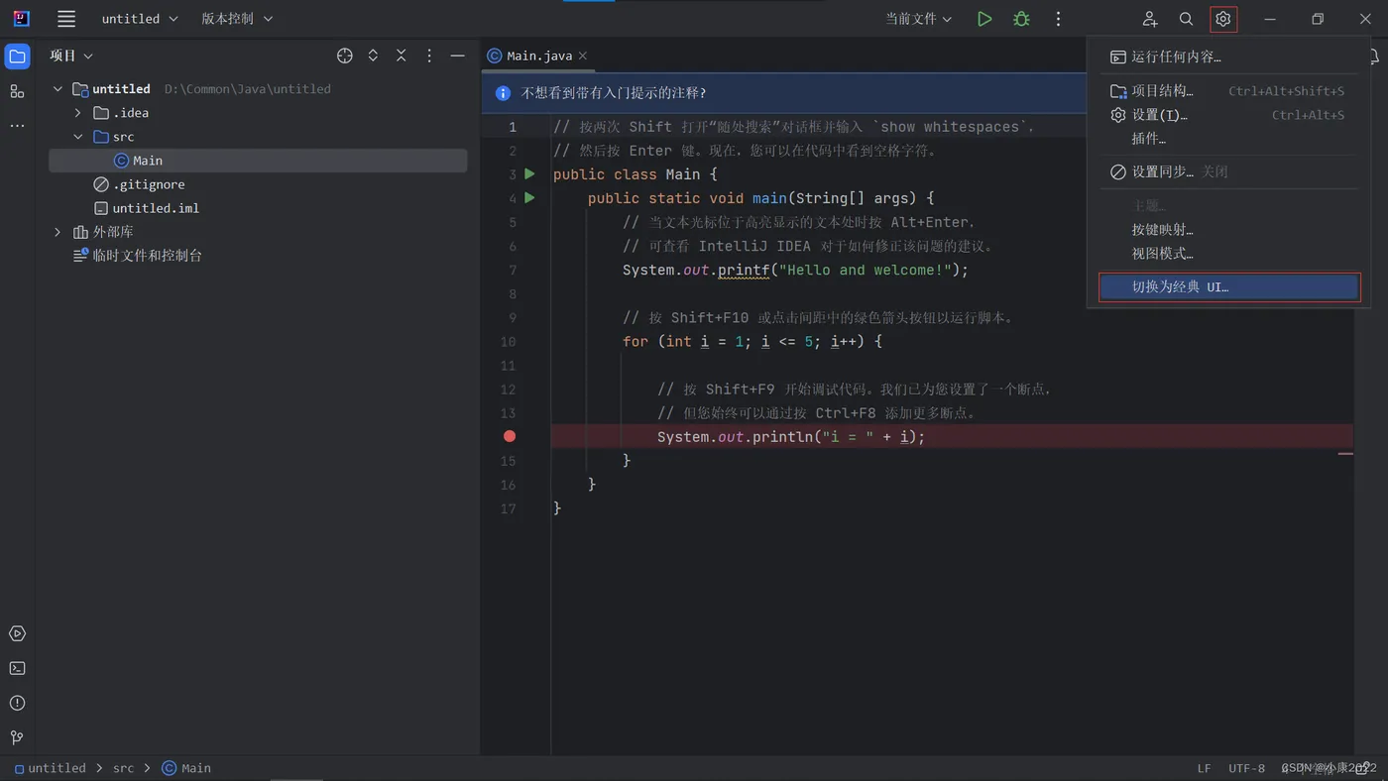
Task: Select the Main class in project tree
Action: tap(258, 161)
